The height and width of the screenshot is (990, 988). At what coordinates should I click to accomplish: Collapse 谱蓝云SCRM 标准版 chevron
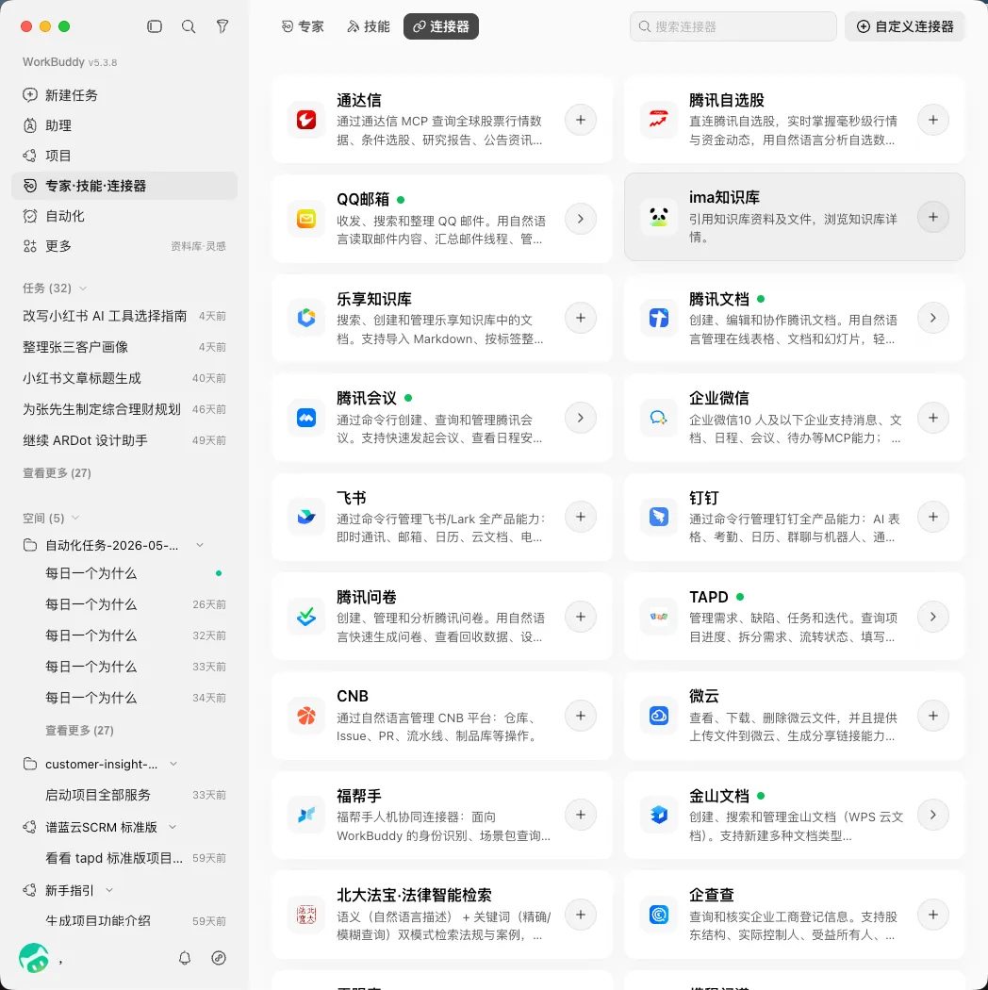173,827
